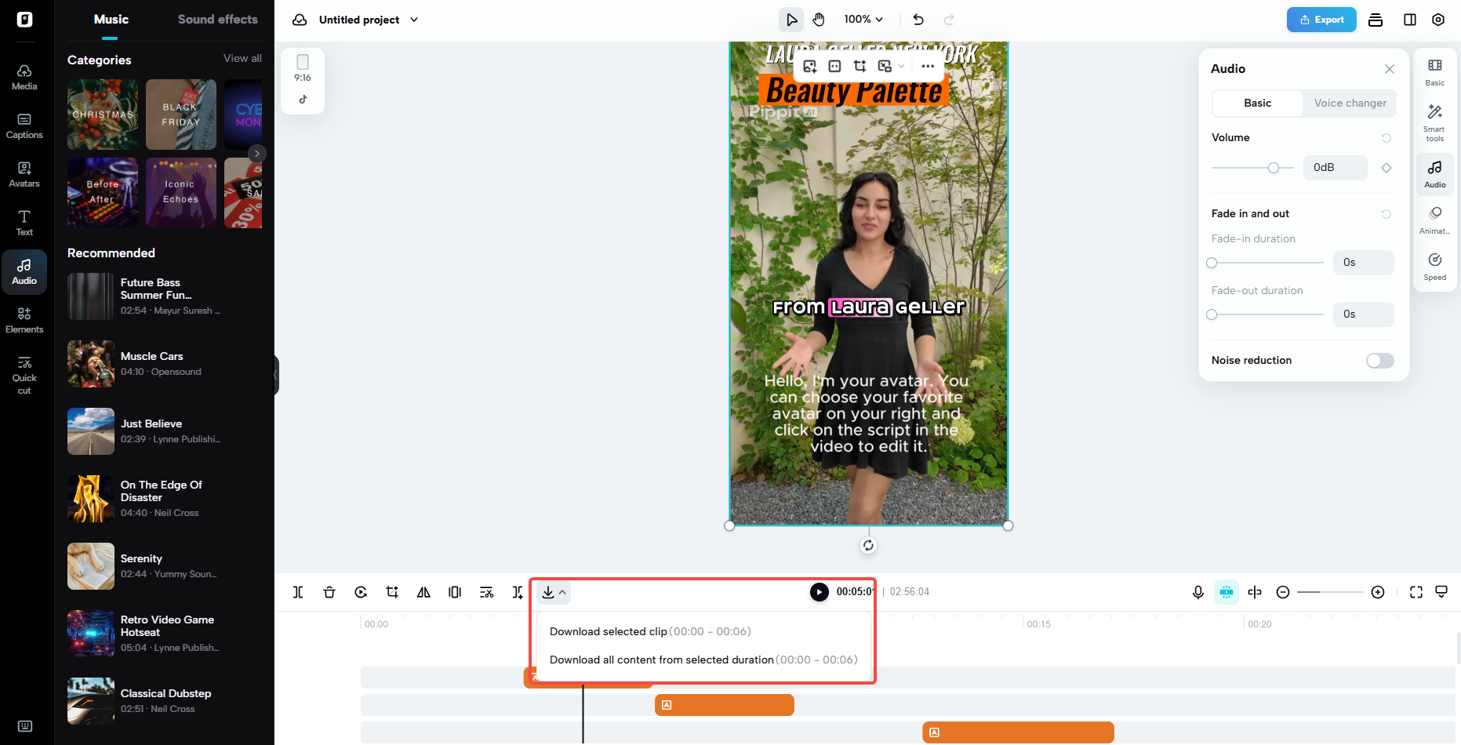
Task: Adjust the Volume slider handle
Action: point(1274,168)
